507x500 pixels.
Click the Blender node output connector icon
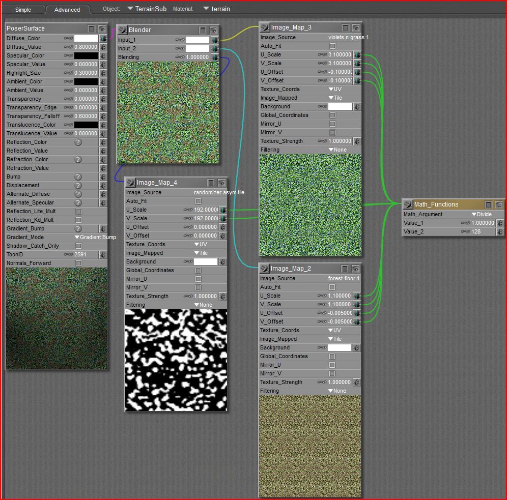click(x=122, y=30)
